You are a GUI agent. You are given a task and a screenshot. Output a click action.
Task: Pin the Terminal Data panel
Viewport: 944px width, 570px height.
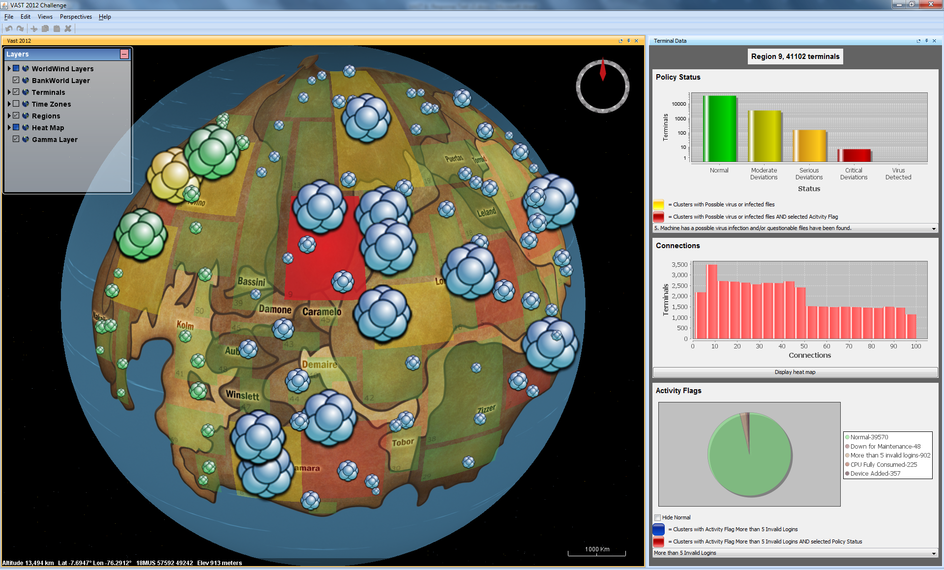[x=926, y=41]
